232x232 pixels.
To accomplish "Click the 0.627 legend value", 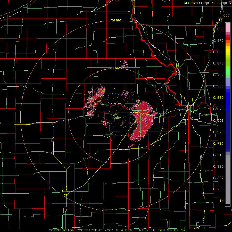I will click(218, 109).
